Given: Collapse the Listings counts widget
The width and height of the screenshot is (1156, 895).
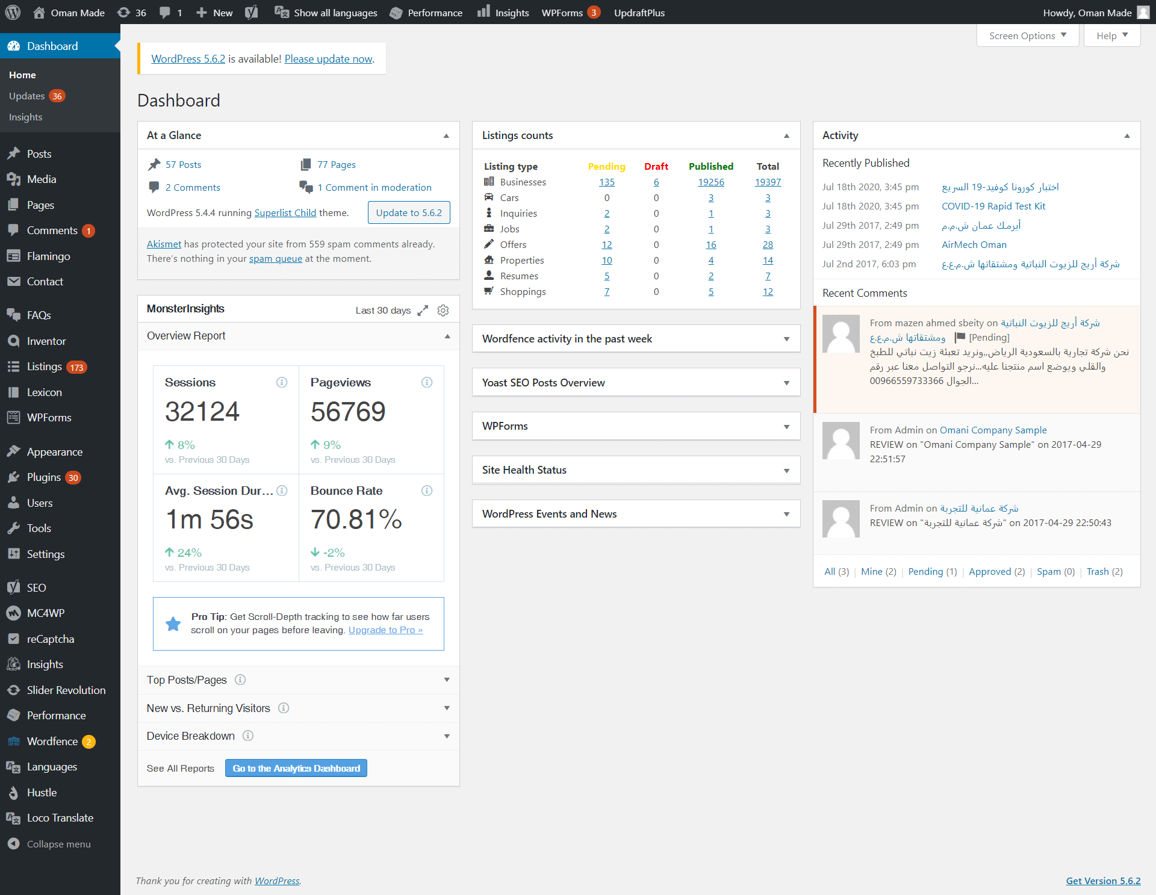Looking at the screenshot, I should click(x=786, y=136).
